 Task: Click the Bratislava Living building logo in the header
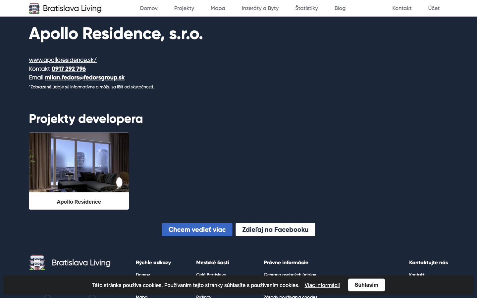coord(34,8)
